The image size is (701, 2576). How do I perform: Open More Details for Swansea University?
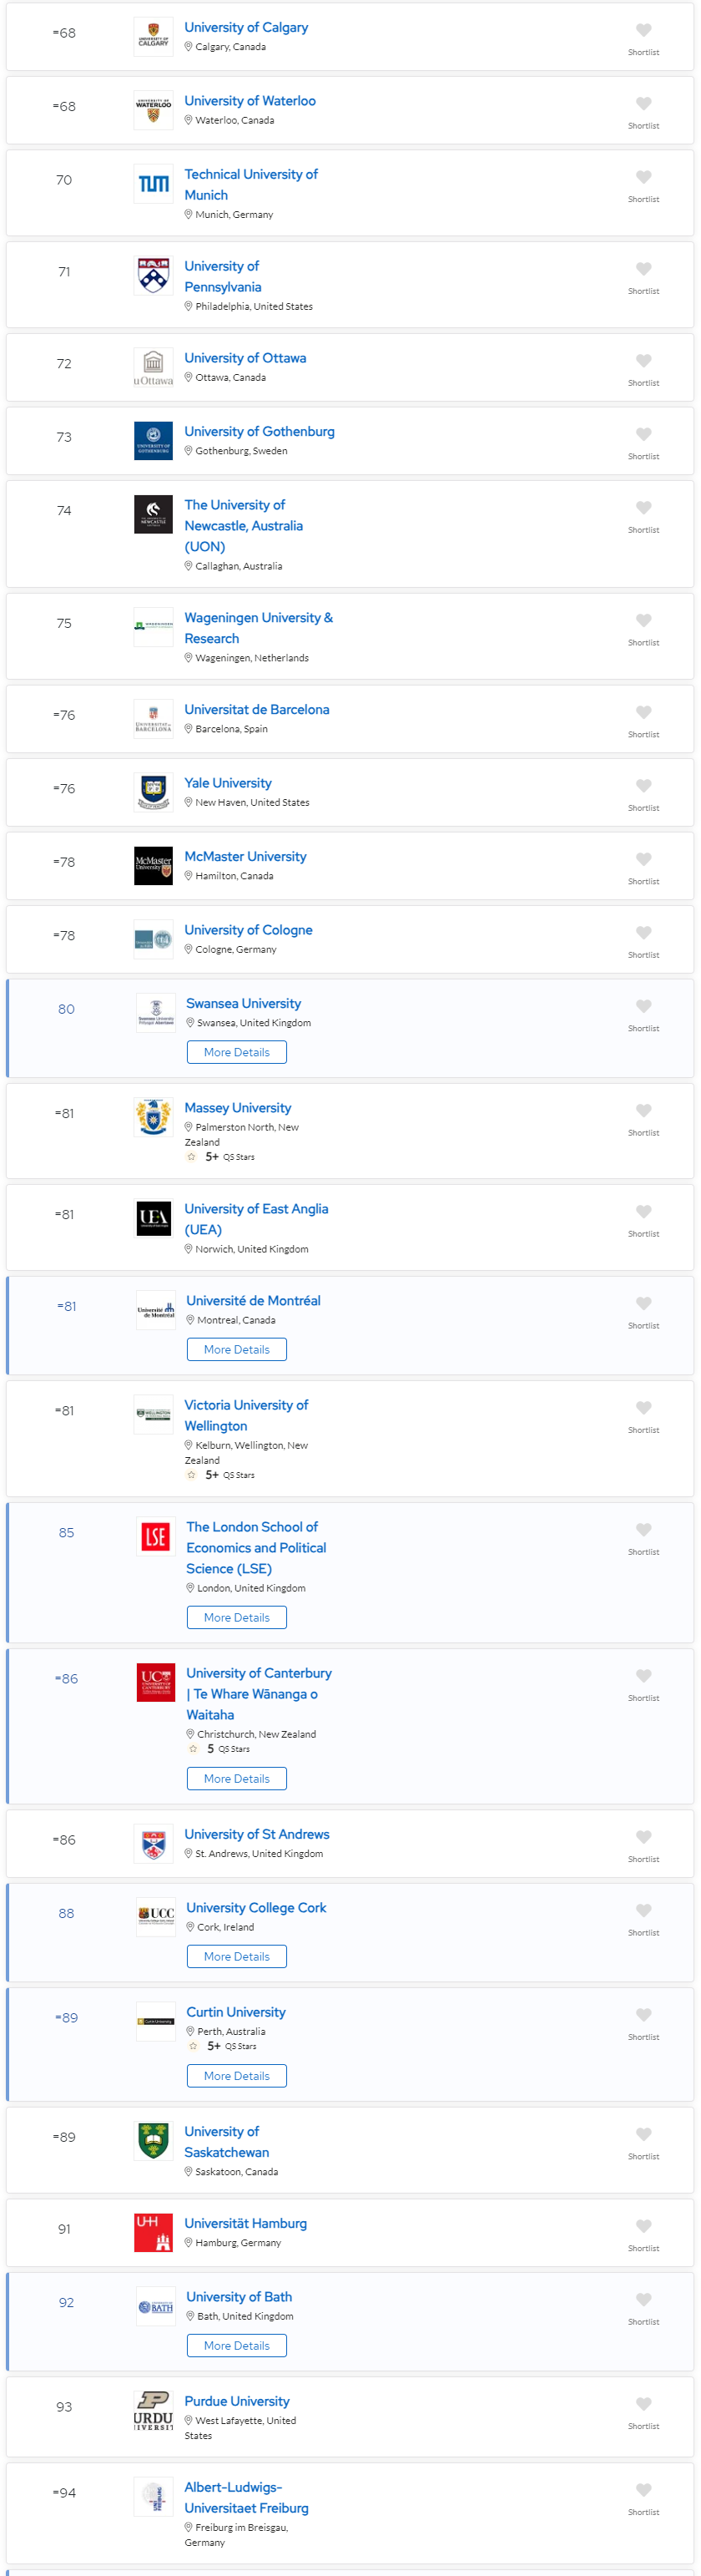[x=236, y=1052]
